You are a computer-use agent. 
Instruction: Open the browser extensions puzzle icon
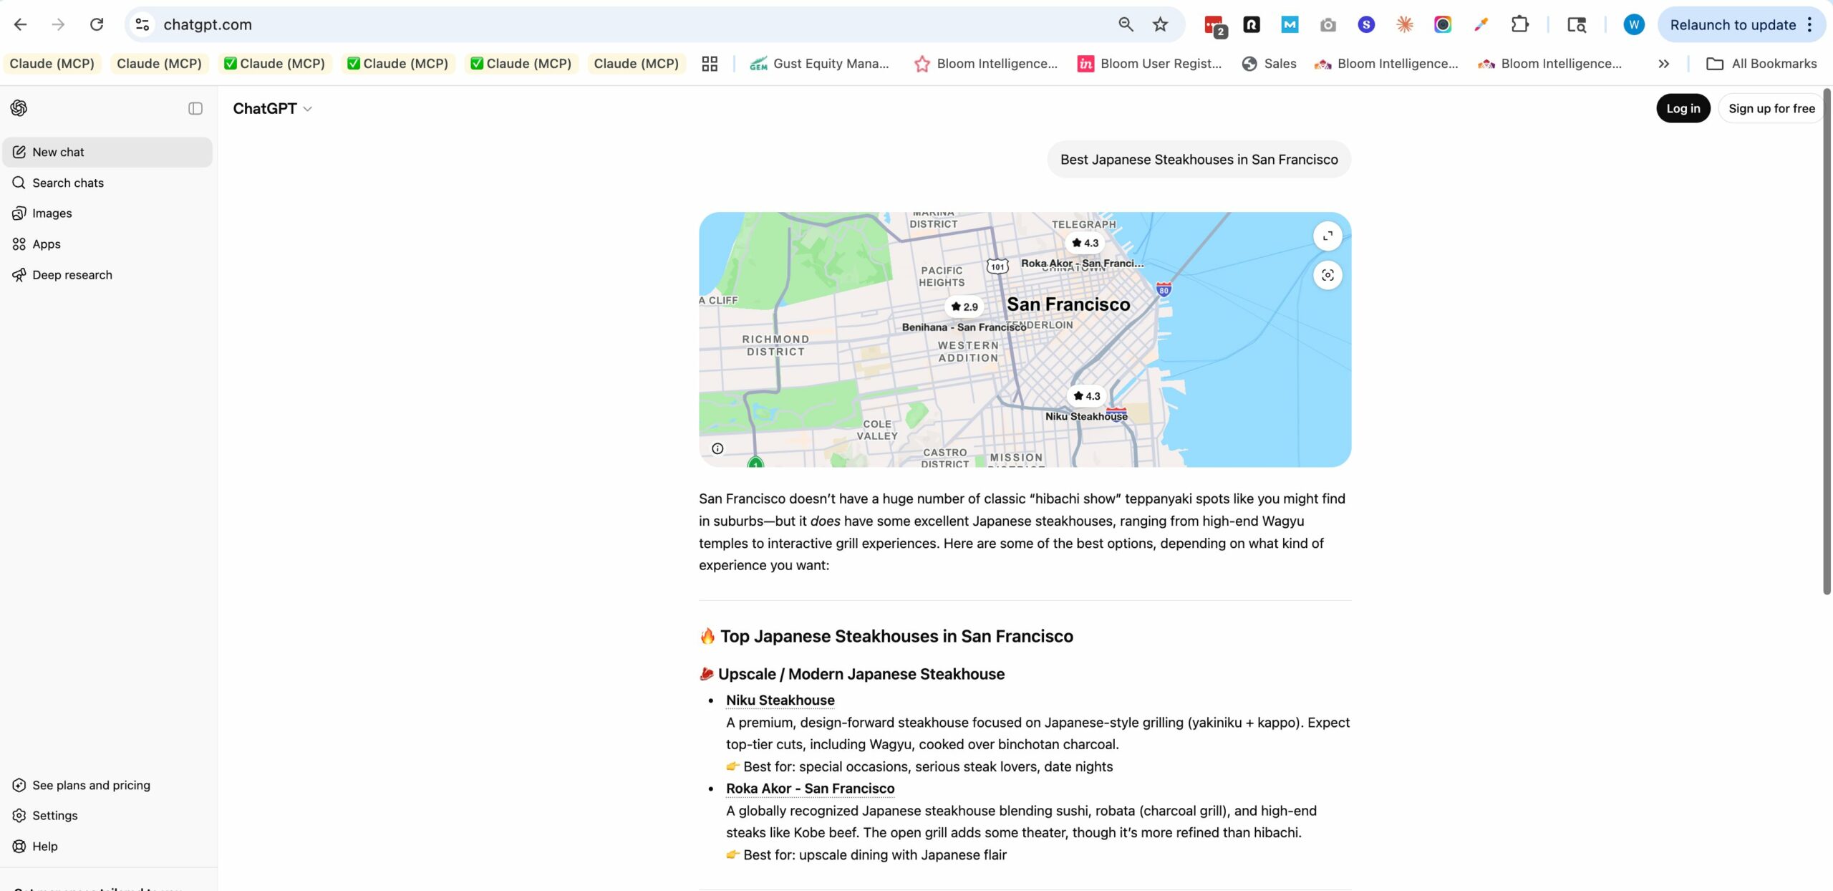pos(1519,24)
